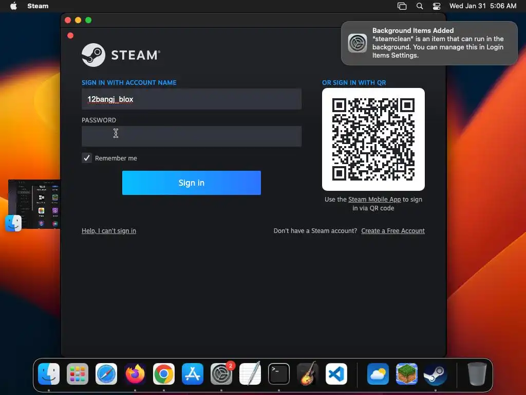Open System Settings from the Dock
The height and width of the screenshot is (395, 526).
pos(221,374)
